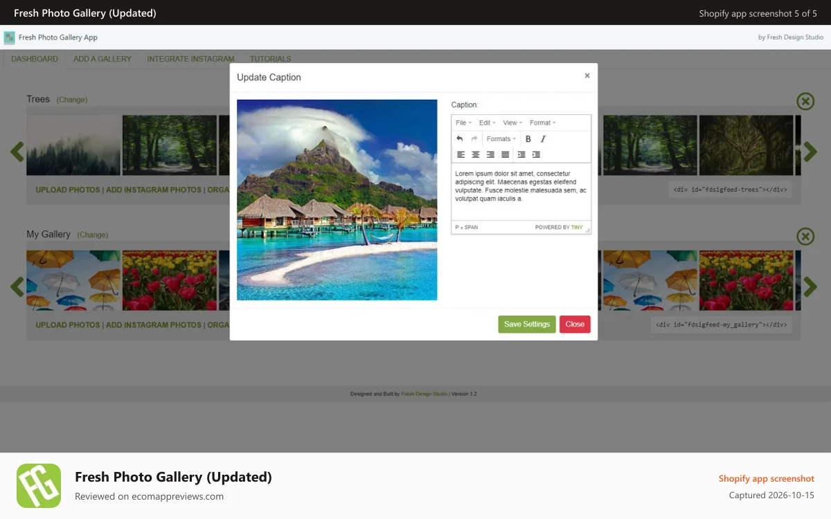Click Change next to My Gallery
Image resolution: width=831 pixels, height=519 pixels.
[x=93, y=235]
